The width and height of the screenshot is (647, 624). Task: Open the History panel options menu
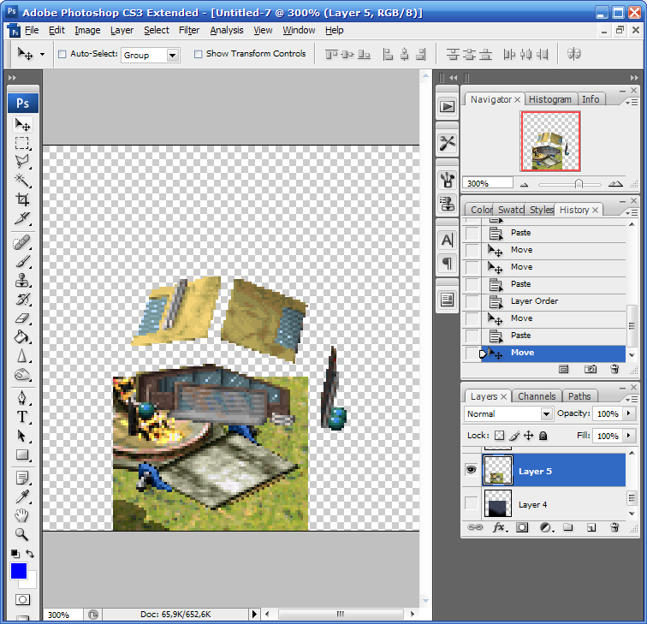tap(632, 213)
